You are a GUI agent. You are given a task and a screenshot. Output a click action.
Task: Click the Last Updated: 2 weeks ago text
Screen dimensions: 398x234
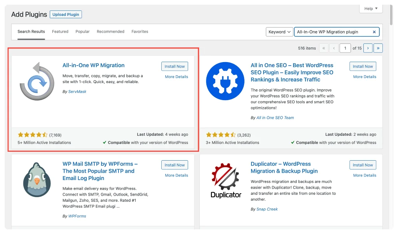coord(351,135)
